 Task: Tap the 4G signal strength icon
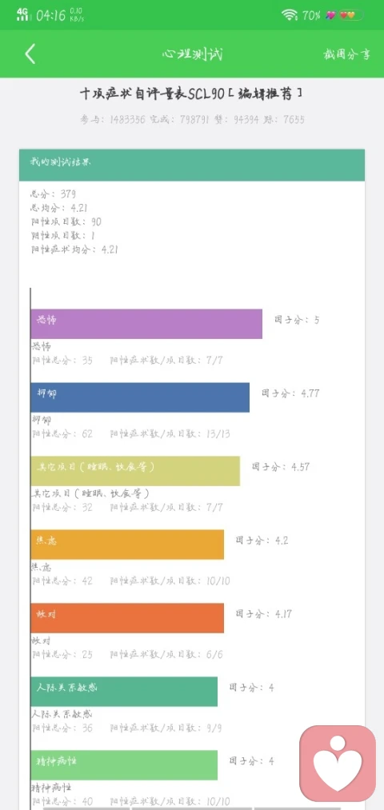22,14
